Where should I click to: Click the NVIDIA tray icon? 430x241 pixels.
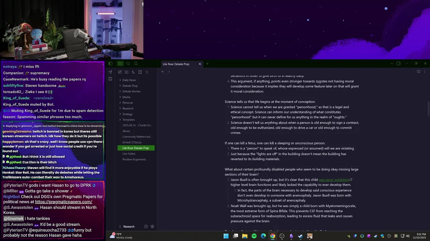(x=348, y=236)
